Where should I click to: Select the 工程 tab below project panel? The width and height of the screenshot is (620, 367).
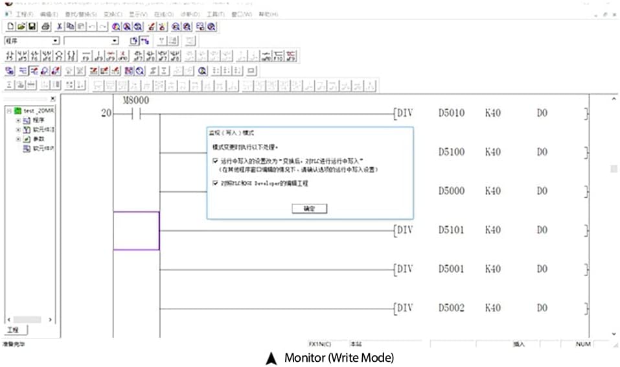[x=13, y=330]
